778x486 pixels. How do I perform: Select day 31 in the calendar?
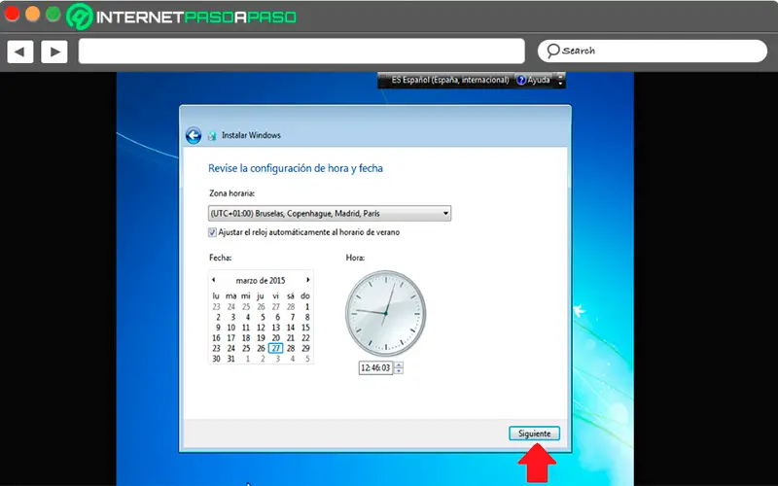coord(230,359)
